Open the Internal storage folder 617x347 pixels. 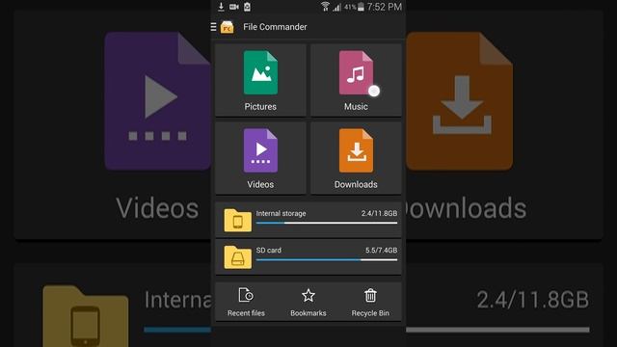coord(308,220)
